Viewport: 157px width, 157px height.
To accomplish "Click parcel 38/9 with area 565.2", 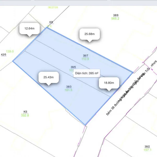I will [115, 17].
